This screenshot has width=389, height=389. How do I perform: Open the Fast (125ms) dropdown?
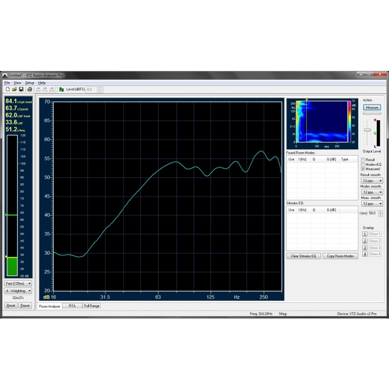click(17, 283)
